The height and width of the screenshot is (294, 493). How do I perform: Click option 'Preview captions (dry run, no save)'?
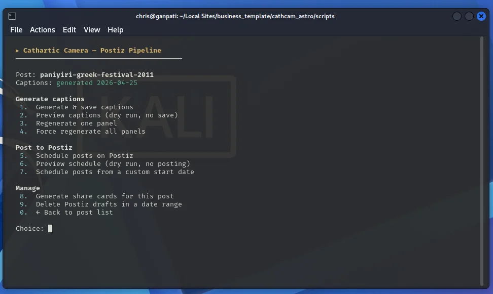click(107, 115)
